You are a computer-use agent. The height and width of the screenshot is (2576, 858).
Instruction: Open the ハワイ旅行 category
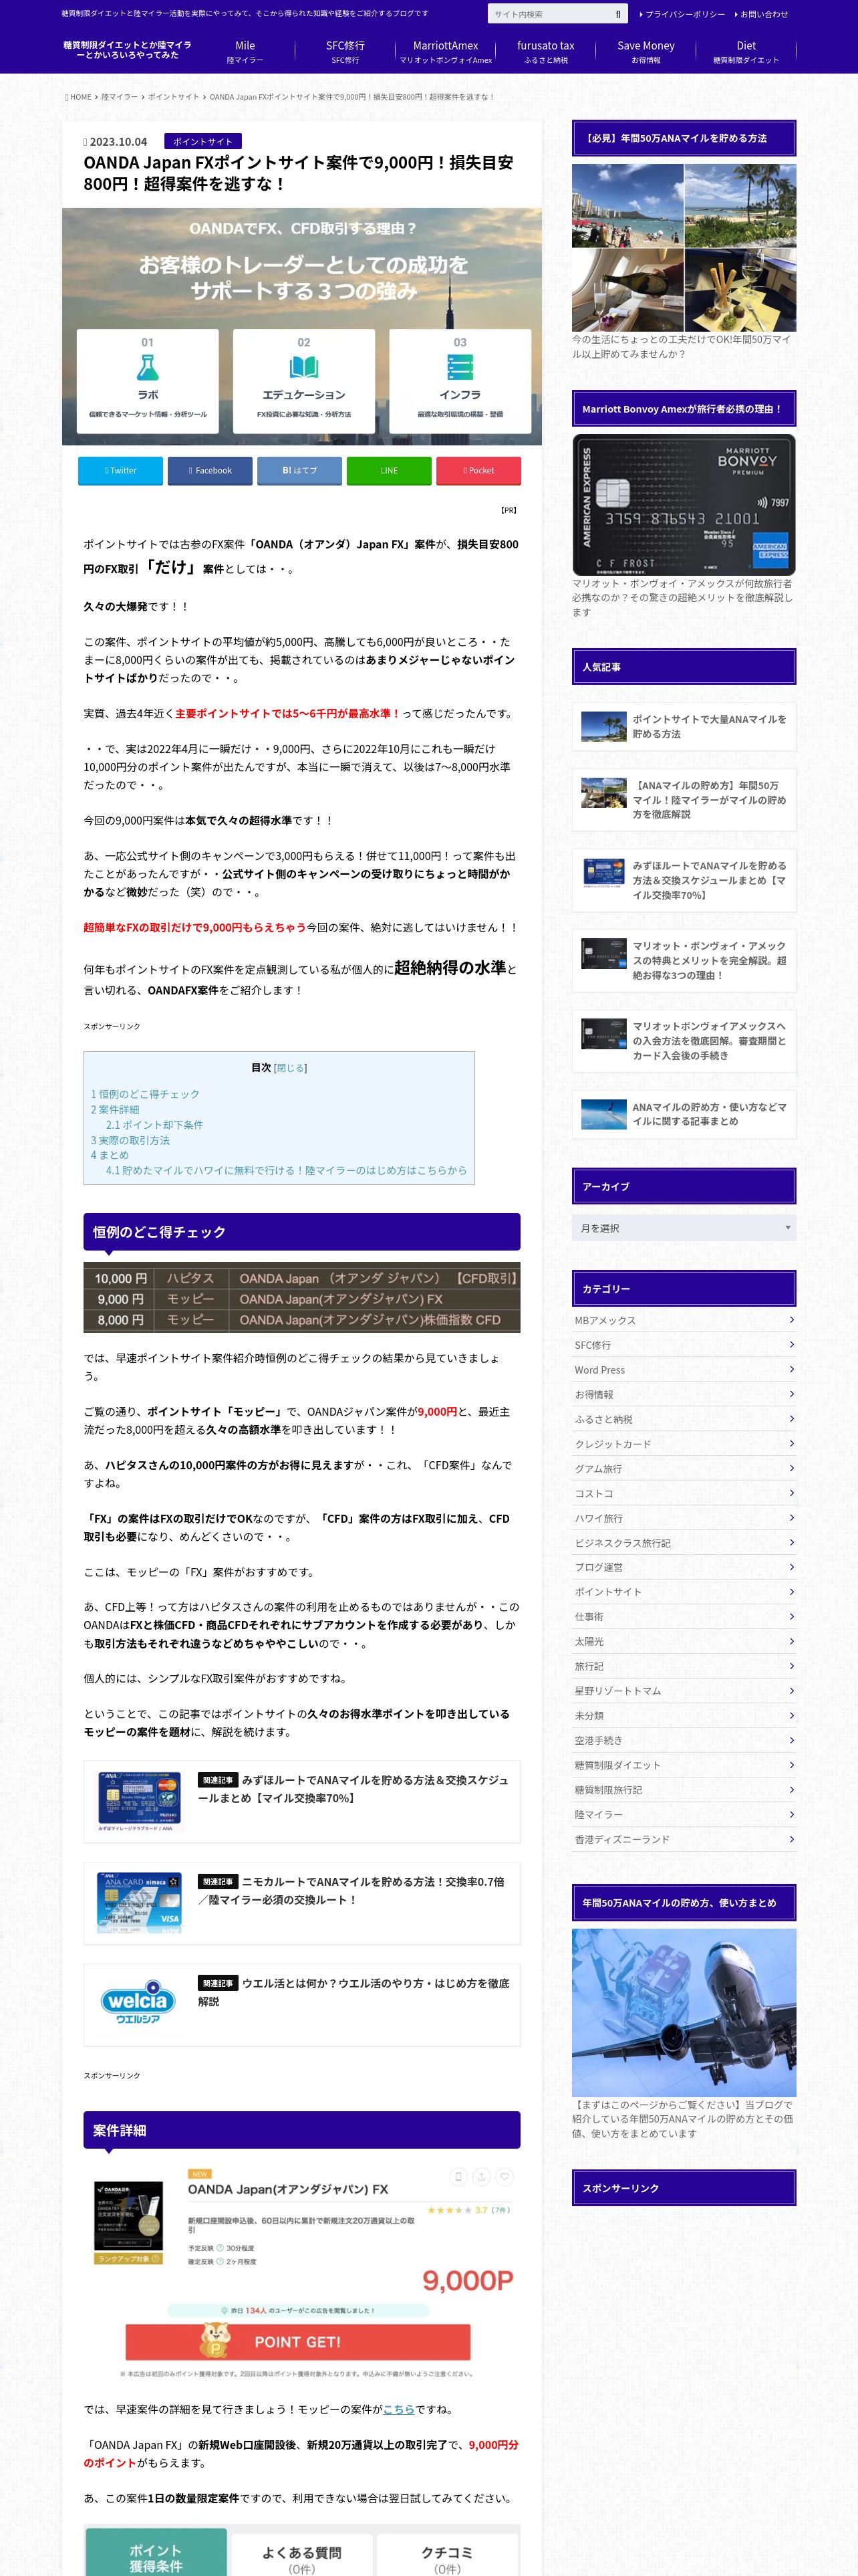coord(683,1517)
